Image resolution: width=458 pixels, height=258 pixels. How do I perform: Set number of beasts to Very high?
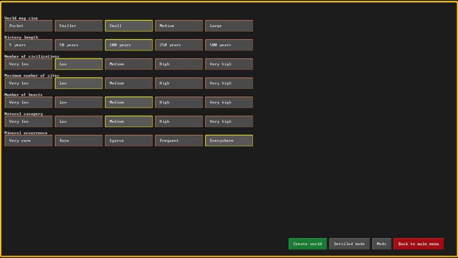pos(229,102)
